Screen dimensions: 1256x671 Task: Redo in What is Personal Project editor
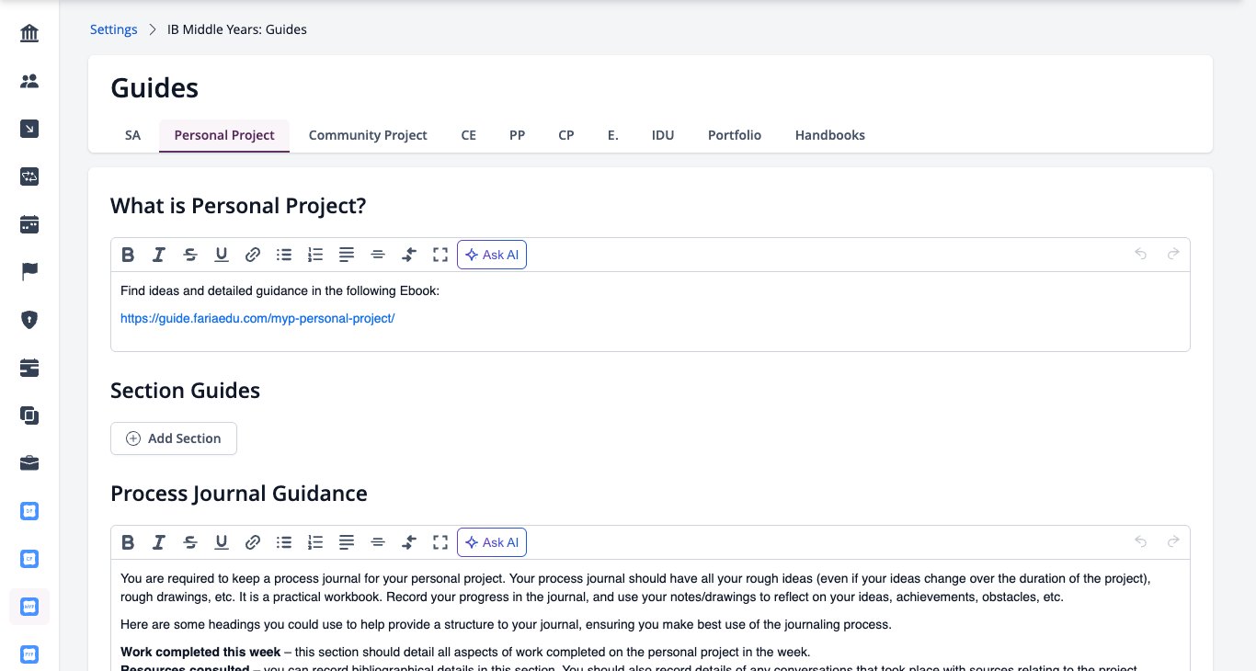click(x=1173, y=255)
